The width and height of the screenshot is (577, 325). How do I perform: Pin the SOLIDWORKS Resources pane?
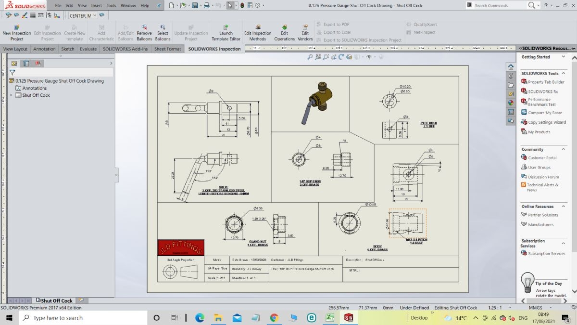coord(573,48)
